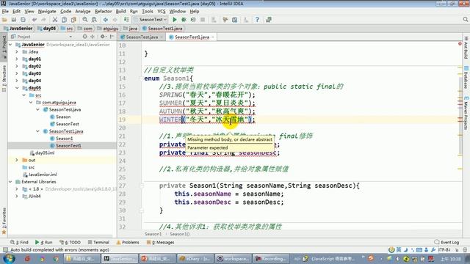Select day05.iml file in project tree
Viewport: 470px width, 264px height.
pos(45,153)
